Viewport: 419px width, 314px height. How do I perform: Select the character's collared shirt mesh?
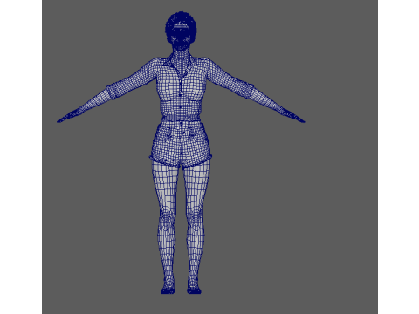tap(180, 88)
